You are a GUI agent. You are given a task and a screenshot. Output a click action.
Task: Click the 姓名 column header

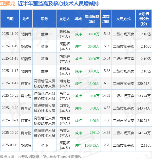coord(26,19)
